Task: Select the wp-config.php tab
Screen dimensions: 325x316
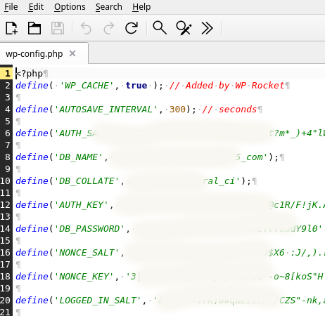Action: pos(34,54)
